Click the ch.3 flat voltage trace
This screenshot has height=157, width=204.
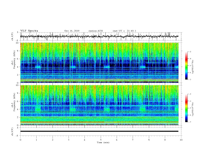pyautogui.click(x=99, y=131)
